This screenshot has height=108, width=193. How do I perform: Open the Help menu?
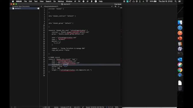point(101,1)
